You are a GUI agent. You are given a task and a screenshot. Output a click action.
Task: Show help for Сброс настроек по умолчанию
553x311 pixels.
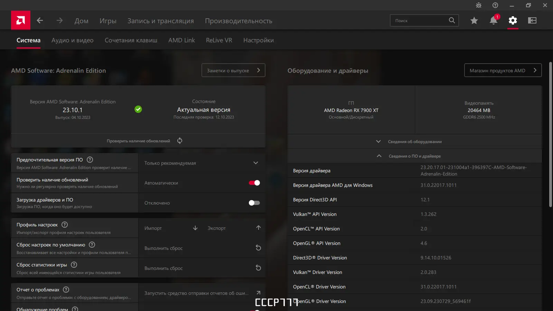(92, 245)
